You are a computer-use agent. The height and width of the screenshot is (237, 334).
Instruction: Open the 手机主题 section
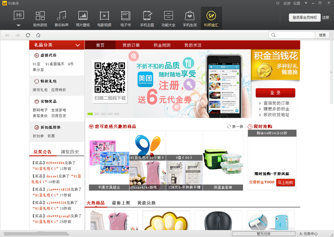click(x=147, y=19)
